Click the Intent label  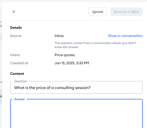click(15, 55)
